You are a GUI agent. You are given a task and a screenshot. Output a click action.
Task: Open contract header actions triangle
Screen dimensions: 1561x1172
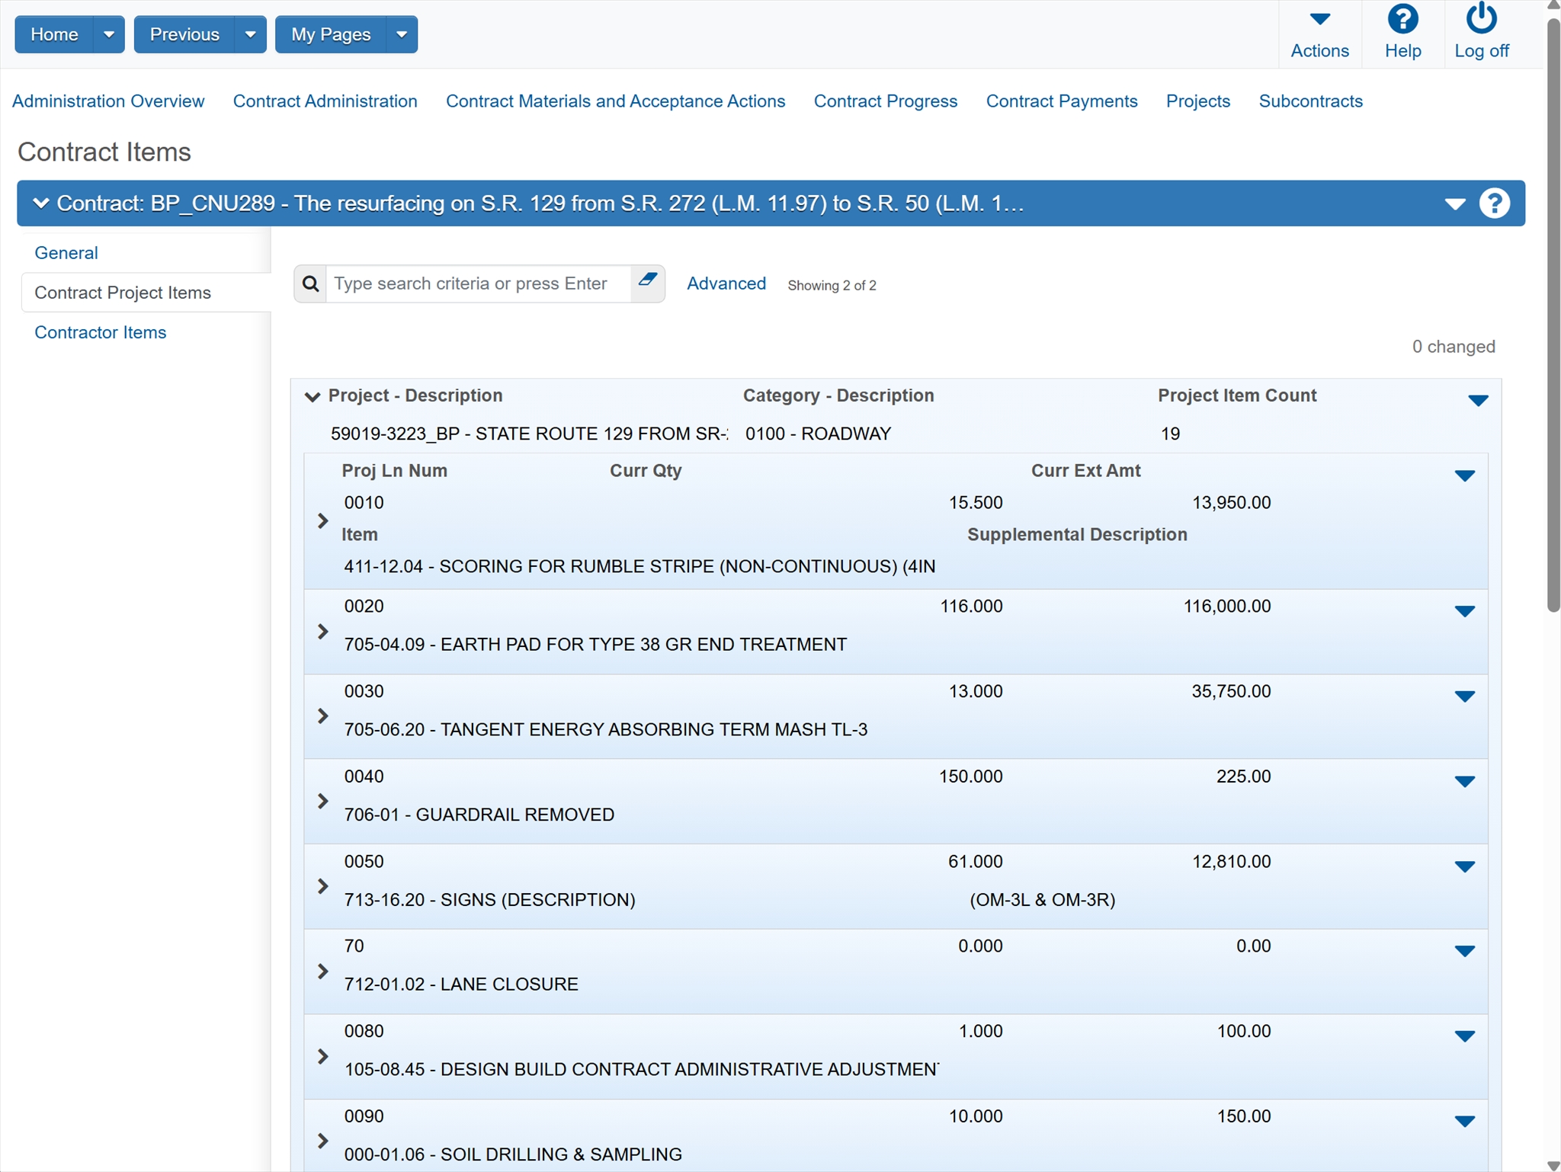click(x=1454, y=203)
